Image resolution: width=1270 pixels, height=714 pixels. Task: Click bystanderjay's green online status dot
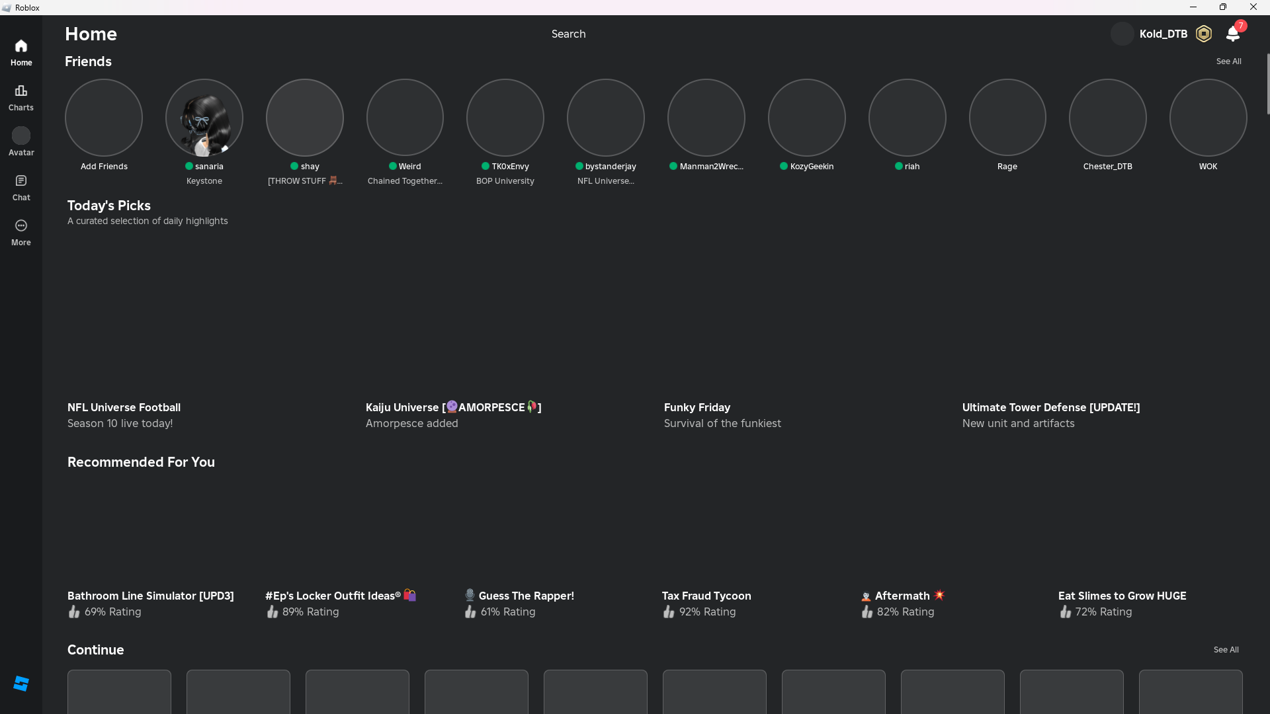click(x=579, y=166)
